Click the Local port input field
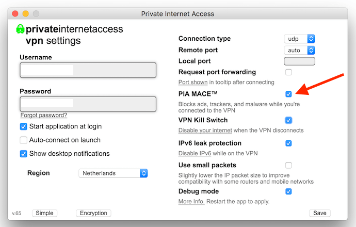 tap(299, 61)
